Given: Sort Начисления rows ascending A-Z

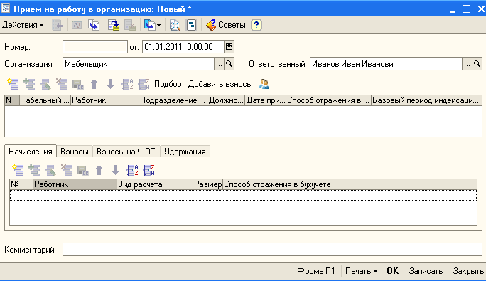Looking at the screenshot, I should tap(132, 170).
